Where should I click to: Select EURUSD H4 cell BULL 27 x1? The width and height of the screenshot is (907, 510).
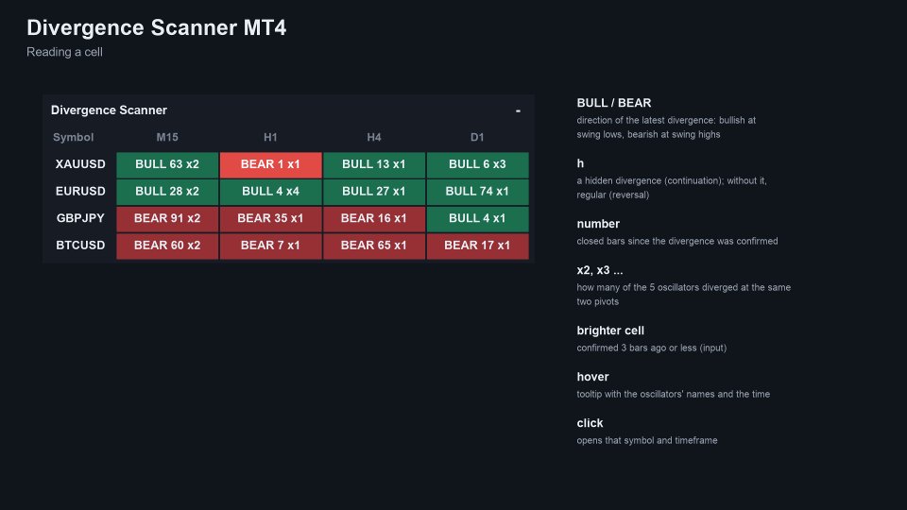374,192
